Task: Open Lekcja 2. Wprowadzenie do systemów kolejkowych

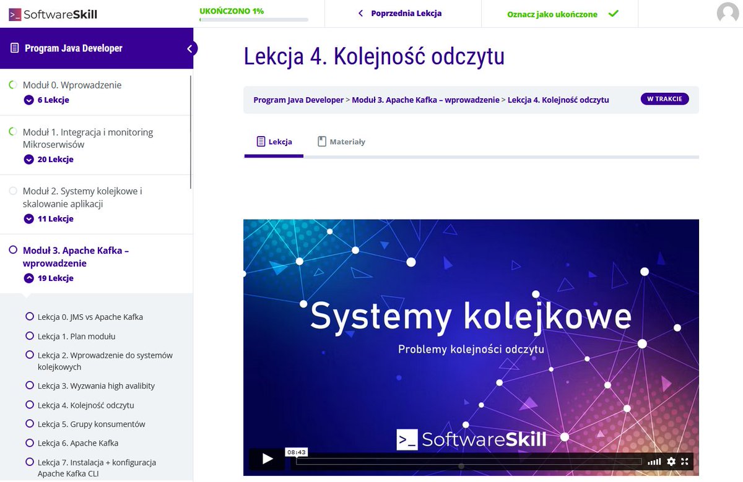Action: pyautogui.click(x=105, y=361)
